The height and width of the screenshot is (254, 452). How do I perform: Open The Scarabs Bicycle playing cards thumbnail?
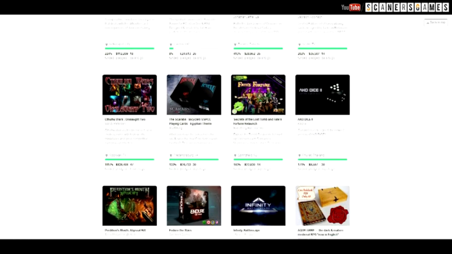pyautogui.click(x=194, y=95)
